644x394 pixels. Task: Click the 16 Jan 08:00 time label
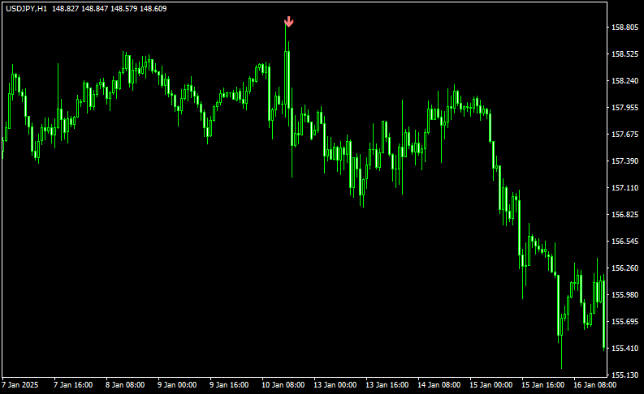[x=592, y=385]
